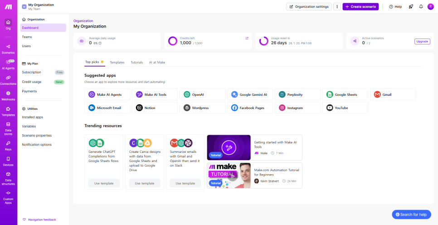Open Variables under Utilities
The image size is (438, 225).
click(x=43, y=126)
